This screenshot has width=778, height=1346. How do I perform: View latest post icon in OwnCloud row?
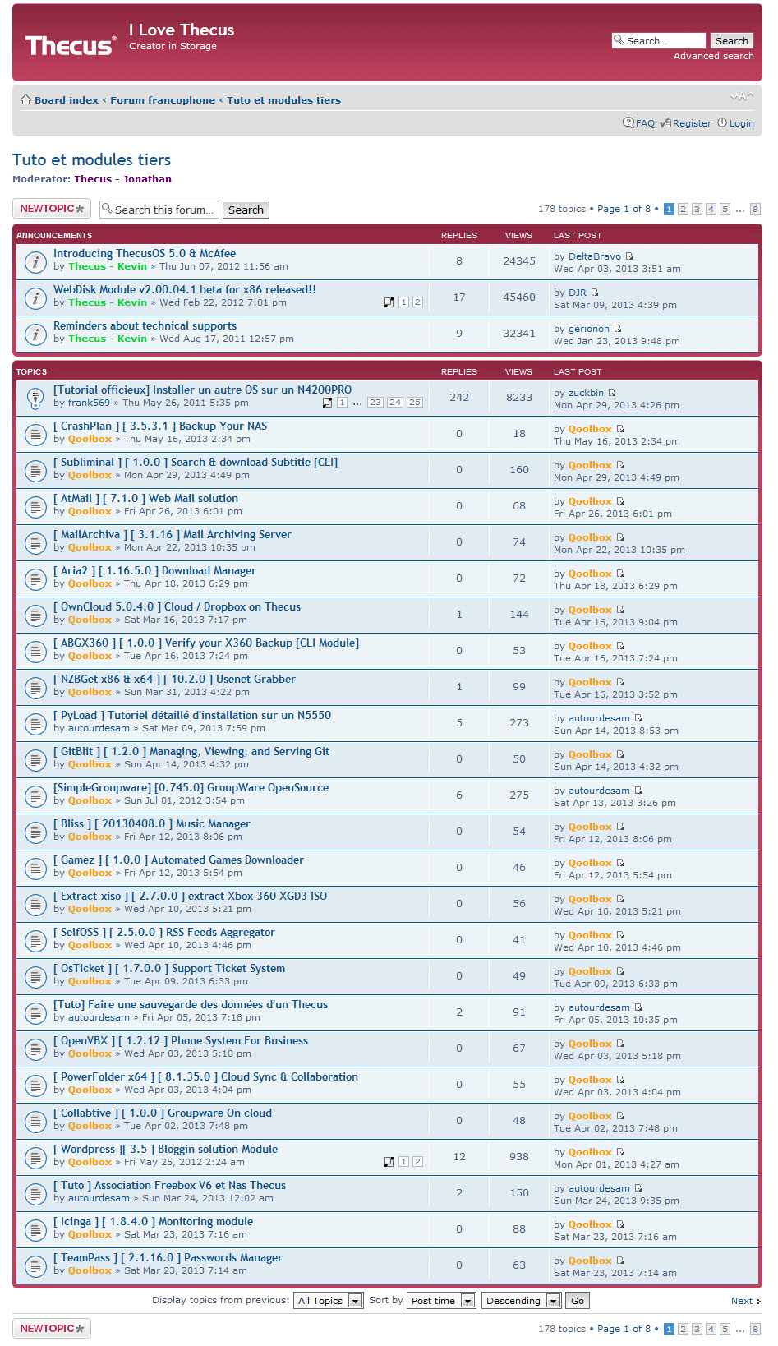coord(620,610)
